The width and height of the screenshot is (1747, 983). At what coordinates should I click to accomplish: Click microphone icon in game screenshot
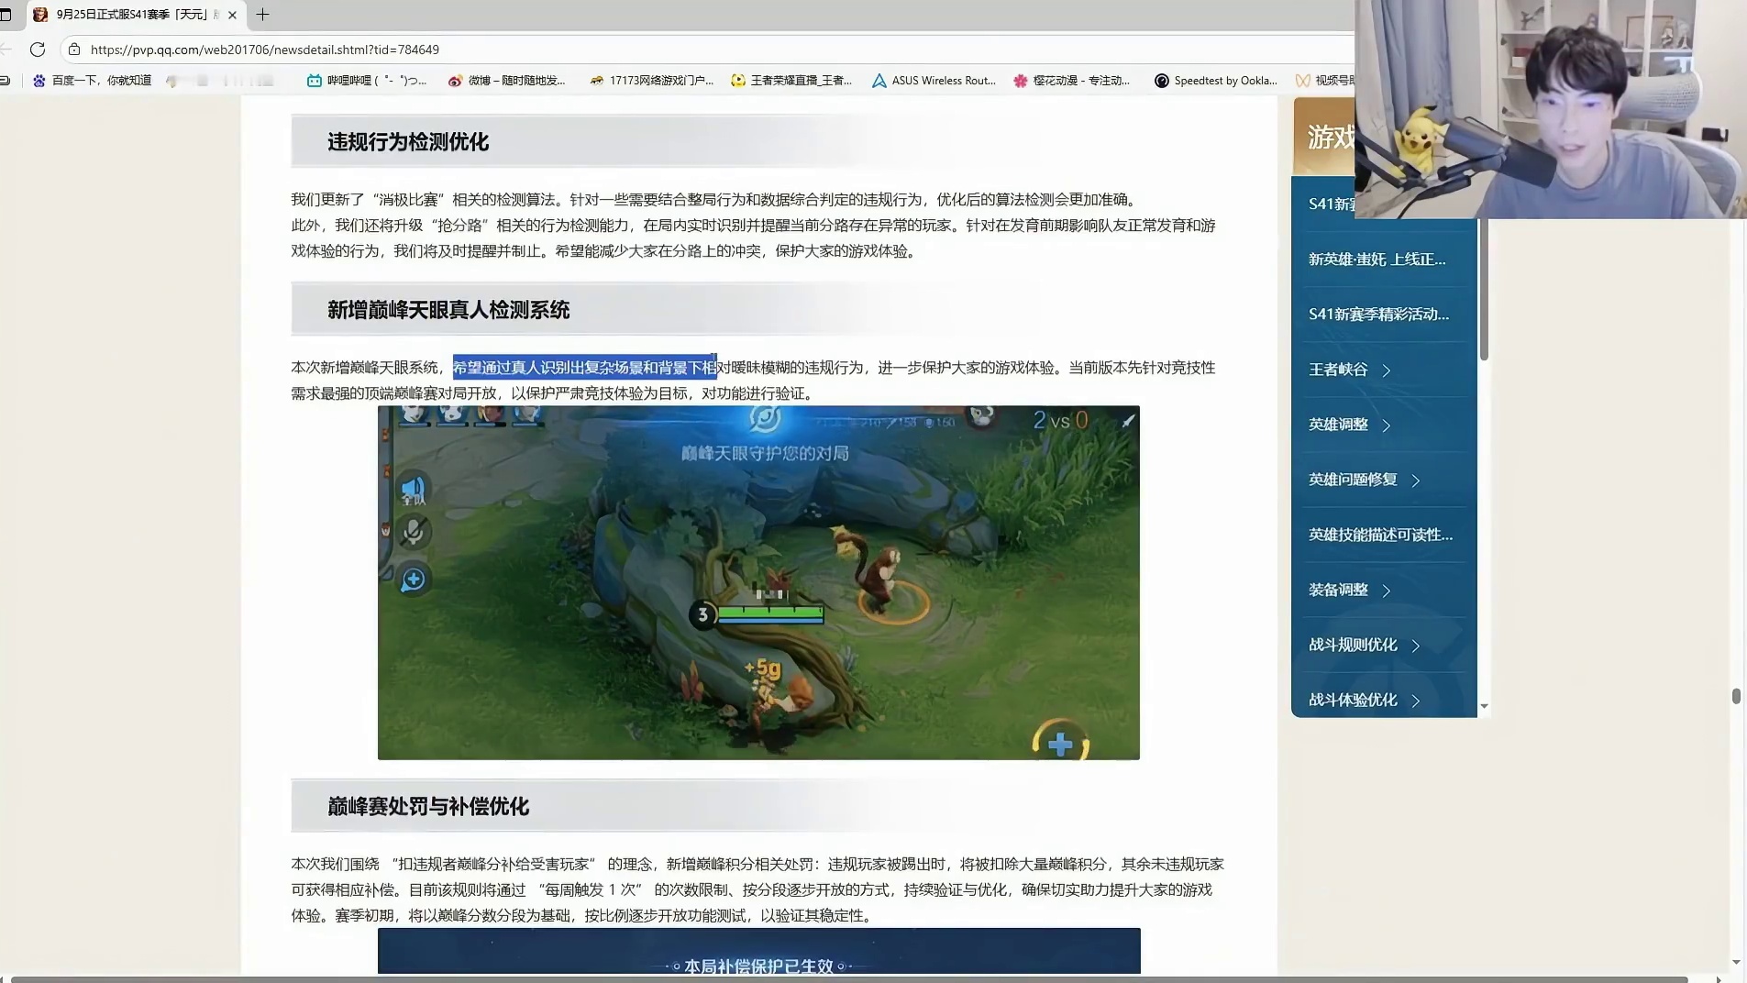[414, 533]
